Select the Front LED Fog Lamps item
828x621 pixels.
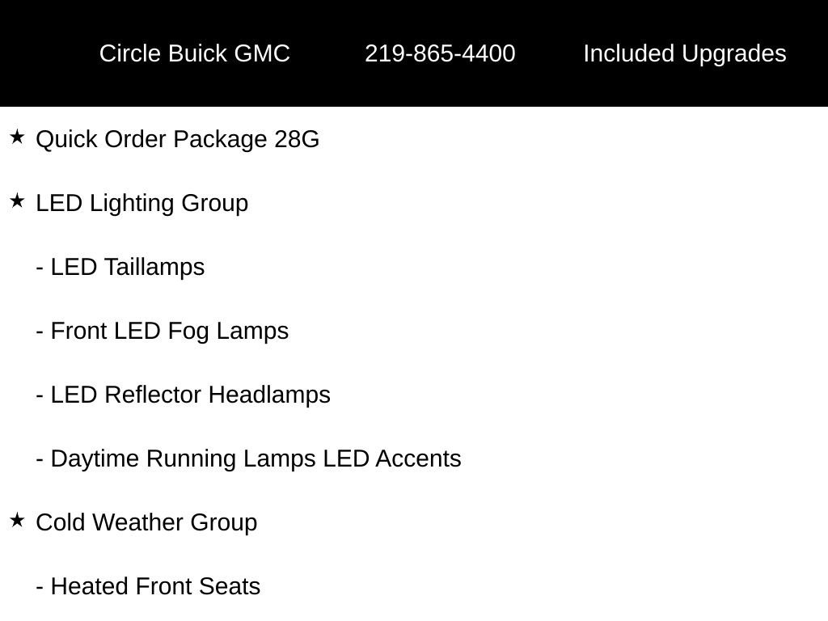click(x=170, y=331)
